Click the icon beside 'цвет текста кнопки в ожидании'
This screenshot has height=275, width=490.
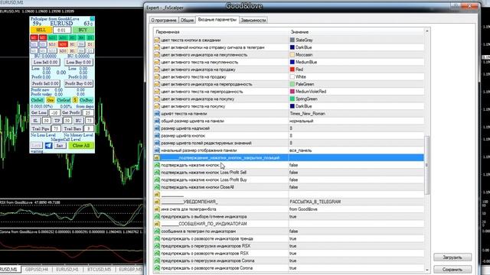pyautogui.click(x=157, y=40)
